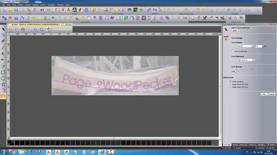Image resolution: width=277 pixels, height=155 pixels.
Task: Click the Redo arrow icon
Action: [48, 10]
